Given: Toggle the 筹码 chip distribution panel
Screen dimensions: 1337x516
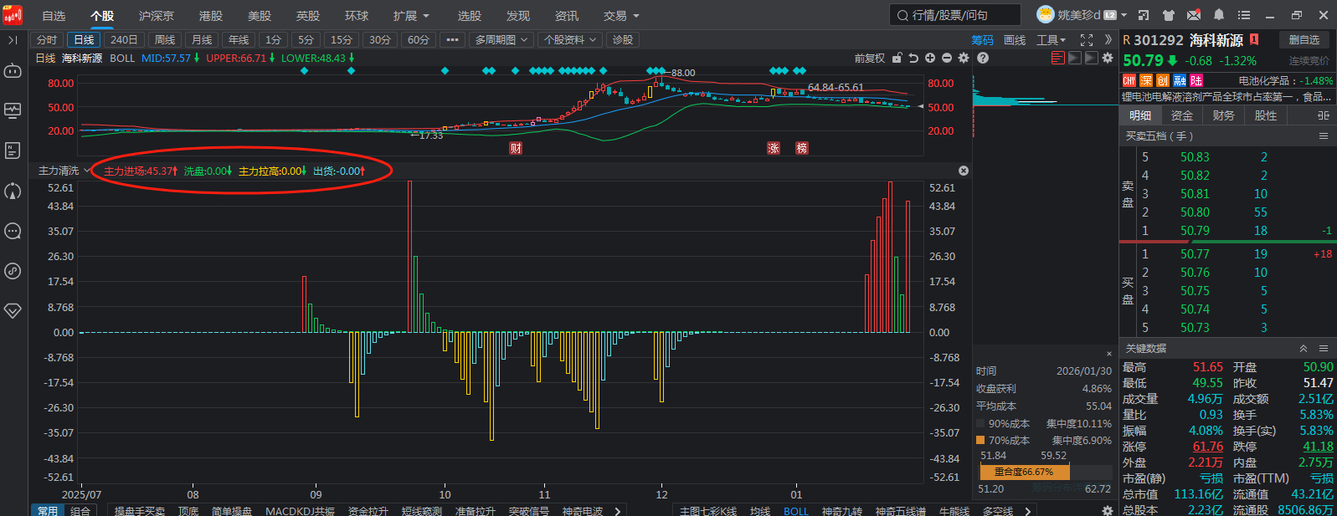Looking at the screenshot, I should [x=982, y=40].
